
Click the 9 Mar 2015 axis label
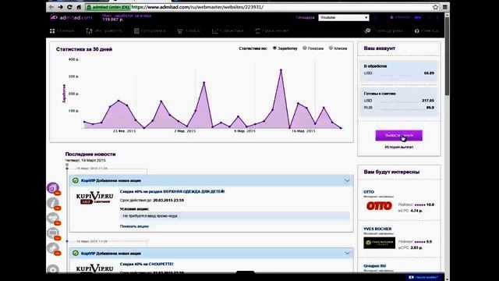pos(244,131)
